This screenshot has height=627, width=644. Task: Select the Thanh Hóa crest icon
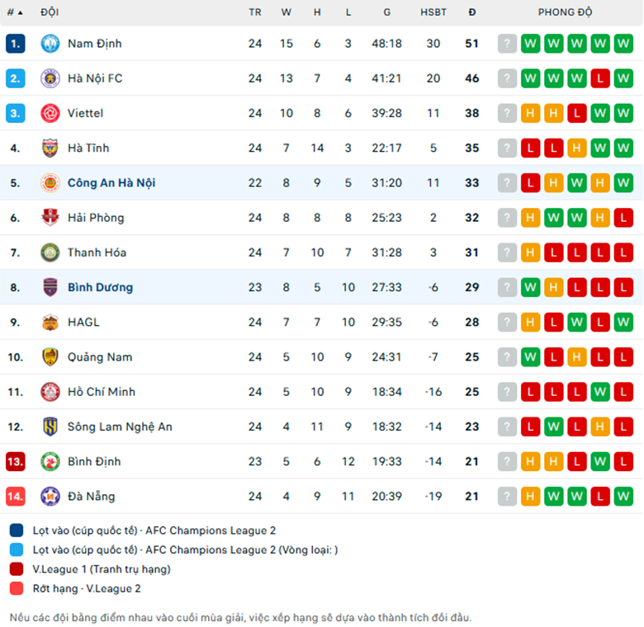click(50, 252)
